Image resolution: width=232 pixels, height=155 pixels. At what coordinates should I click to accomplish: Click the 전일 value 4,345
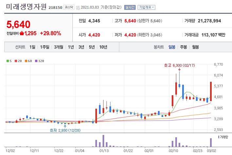pyautogui.click(x=94, y=21)
